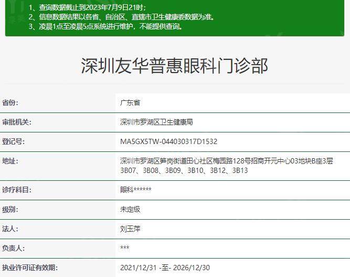This screenshot has width=350, height=277.
Task: Select the 诊疗科目 row label
Action: tap(17, 190)
